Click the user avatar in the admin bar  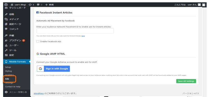click(199, 5)
